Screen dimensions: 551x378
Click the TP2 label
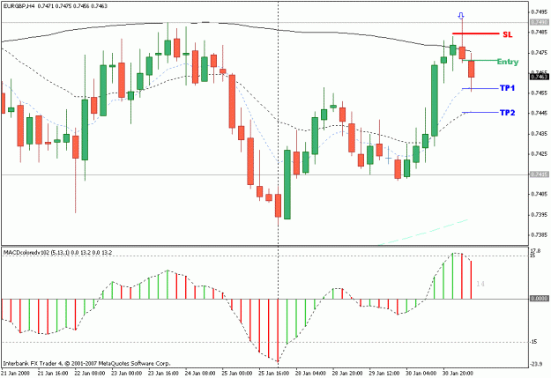[507, 113]
